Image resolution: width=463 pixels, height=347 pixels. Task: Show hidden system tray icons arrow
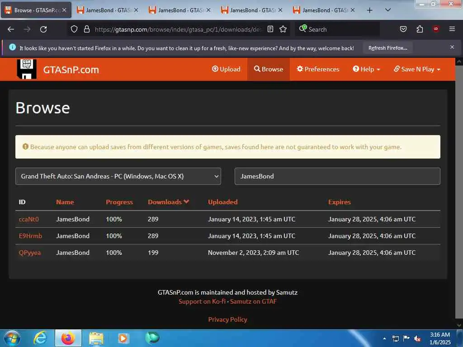[x=384, y=338]
